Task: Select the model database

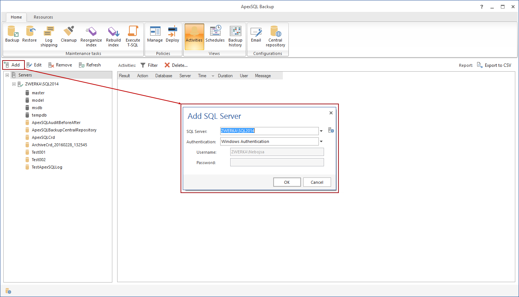Action: coord(38,100)
